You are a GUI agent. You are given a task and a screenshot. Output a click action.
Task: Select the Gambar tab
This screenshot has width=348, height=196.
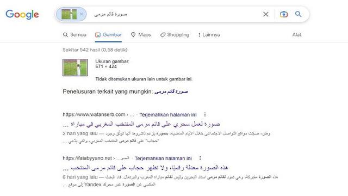(109, 35)
